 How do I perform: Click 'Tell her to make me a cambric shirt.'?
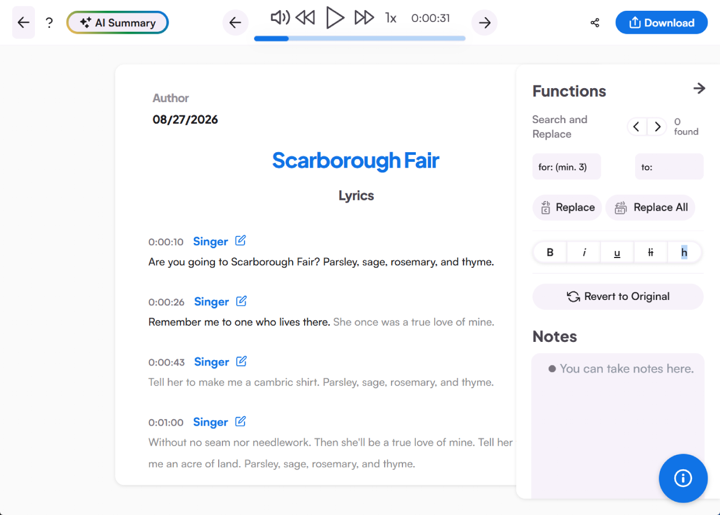click(234, 382)
